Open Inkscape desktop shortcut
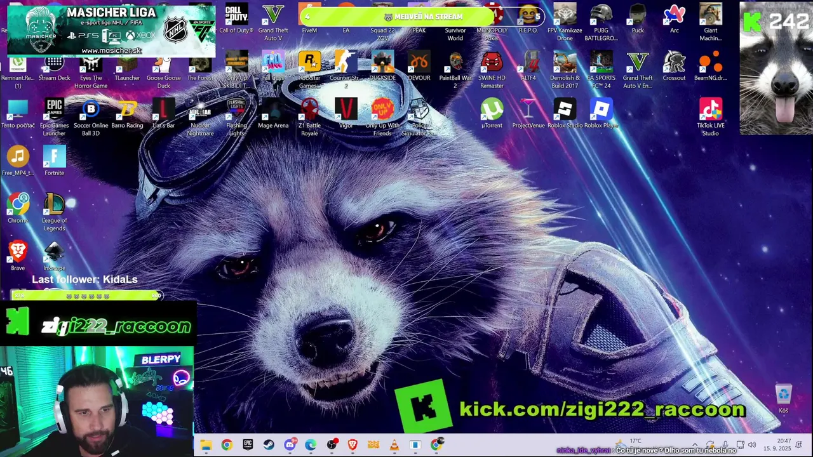 pos(54,256)
